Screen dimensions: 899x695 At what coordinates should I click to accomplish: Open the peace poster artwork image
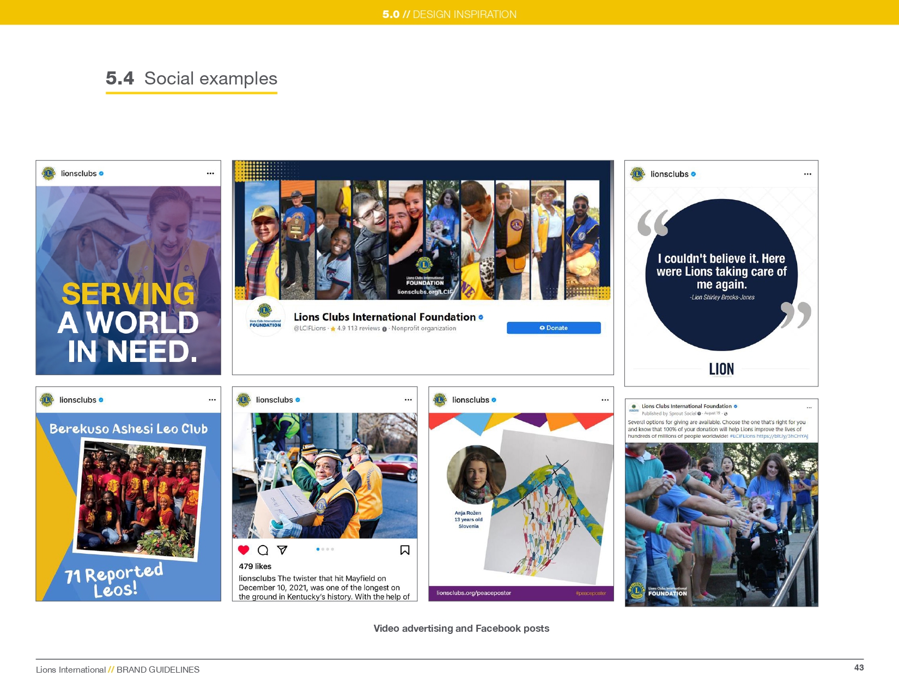[549, 507]
